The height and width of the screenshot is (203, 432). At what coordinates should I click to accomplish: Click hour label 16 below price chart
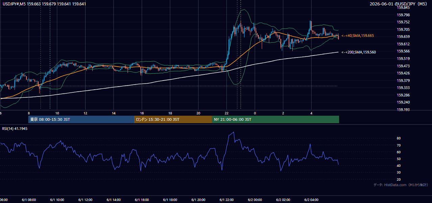click(x=142, y=113)
